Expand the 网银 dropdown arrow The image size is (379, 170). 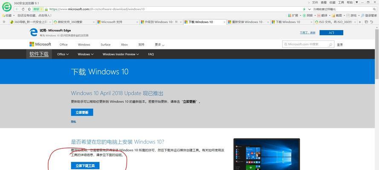(315, 15)
